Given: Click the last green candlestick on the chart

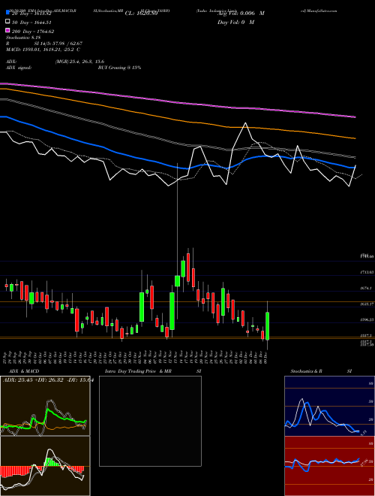Looking at the screenshot, I should click(267, 326).
